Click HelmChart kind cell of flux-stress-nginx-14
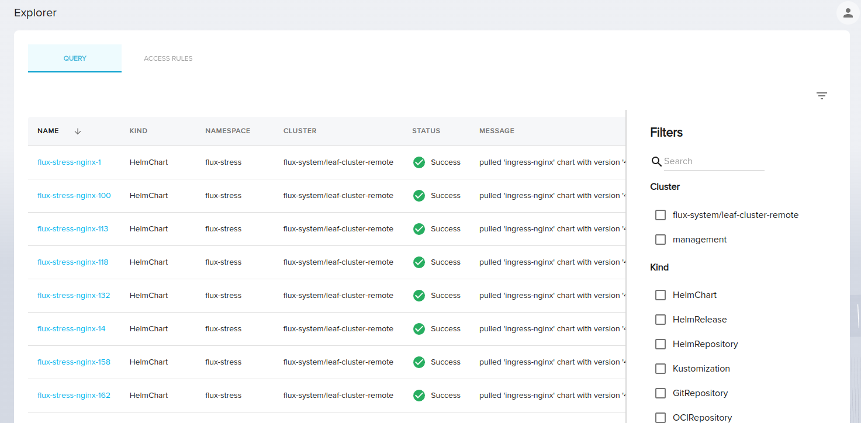Viewport: 861px width, 423px height. [148, 329]
